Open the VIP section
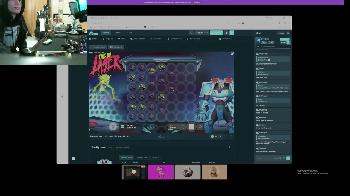 129,33
